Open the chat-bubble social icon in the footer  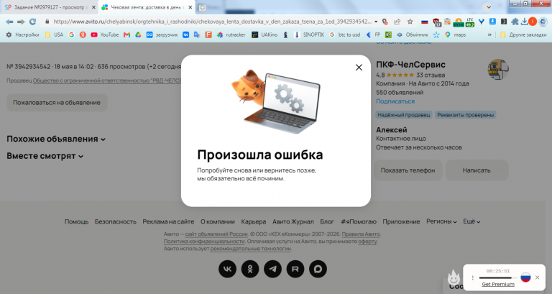click(x=318, y=269)
